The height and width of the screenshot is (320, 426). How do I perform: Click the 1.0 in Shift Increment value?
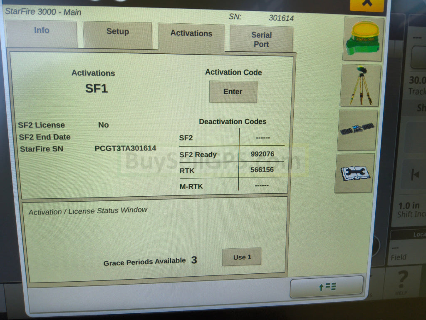409,205
